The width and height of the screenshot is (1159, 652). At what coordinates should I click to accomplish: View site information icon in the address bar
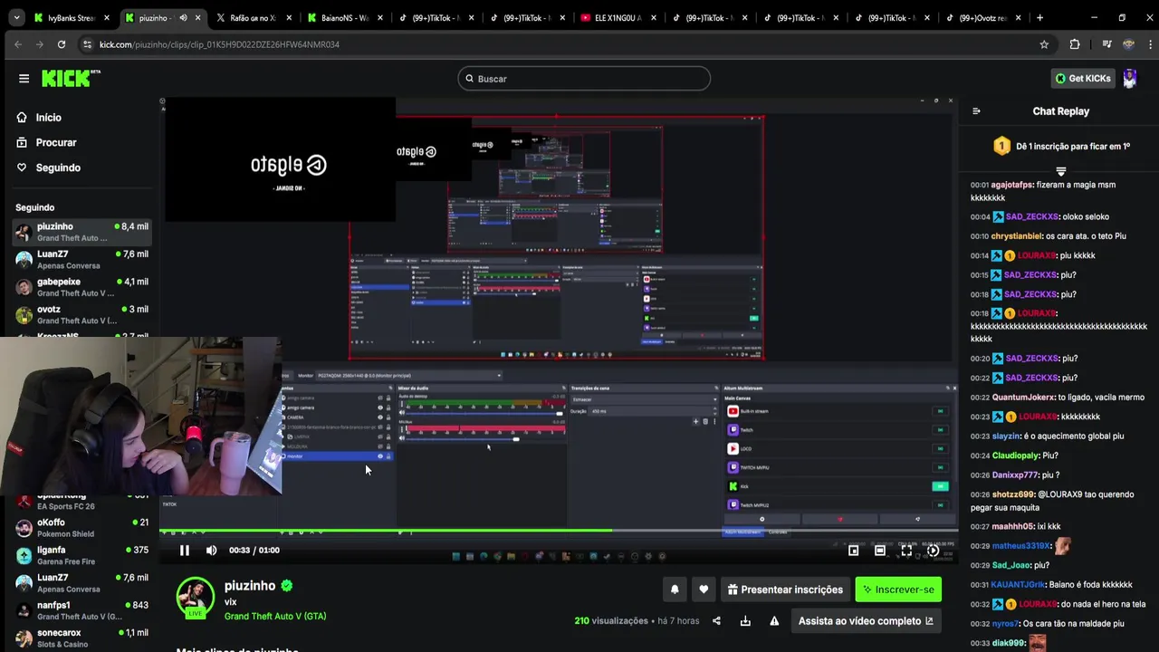[x=87, y=44]
